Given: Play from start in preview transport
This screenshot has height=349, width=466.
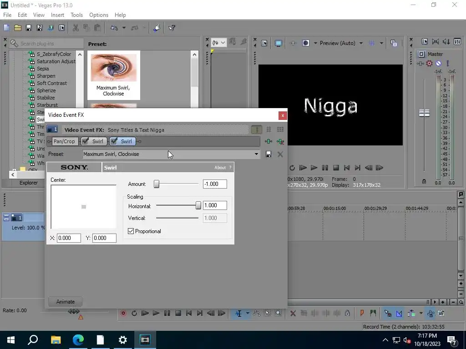Looking at the screenshot, I should click(303, 168).
